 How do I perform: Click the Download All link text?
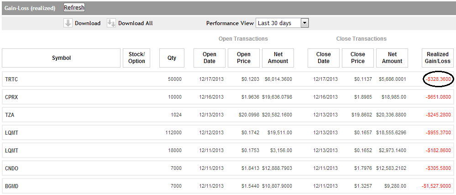click(136, 23)
